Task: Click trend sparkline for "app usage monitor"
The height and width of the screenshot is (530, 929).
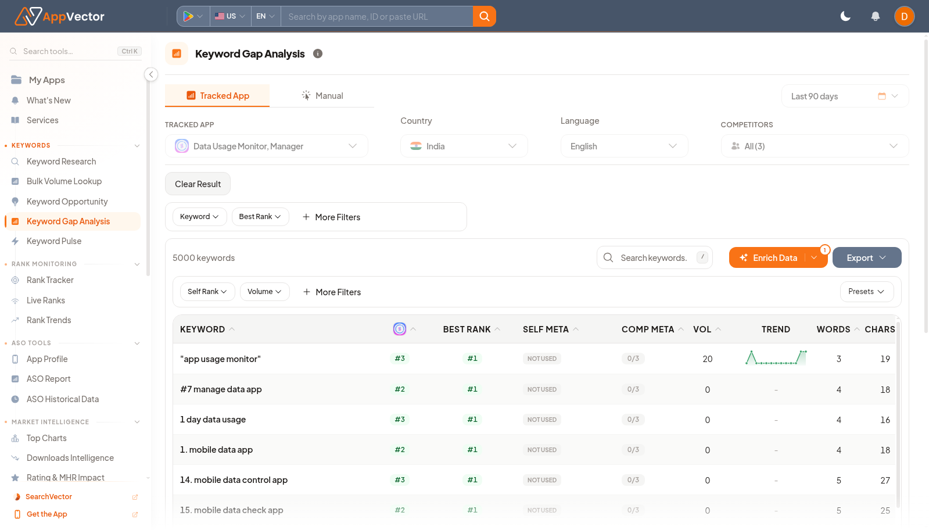Action: pos(776,358)
